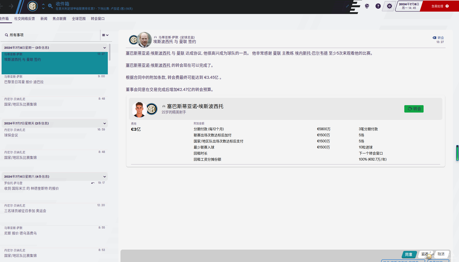Click the date 2024年7月8日 calendar box
Screen dimensions: 459x262
click(409, 6)
